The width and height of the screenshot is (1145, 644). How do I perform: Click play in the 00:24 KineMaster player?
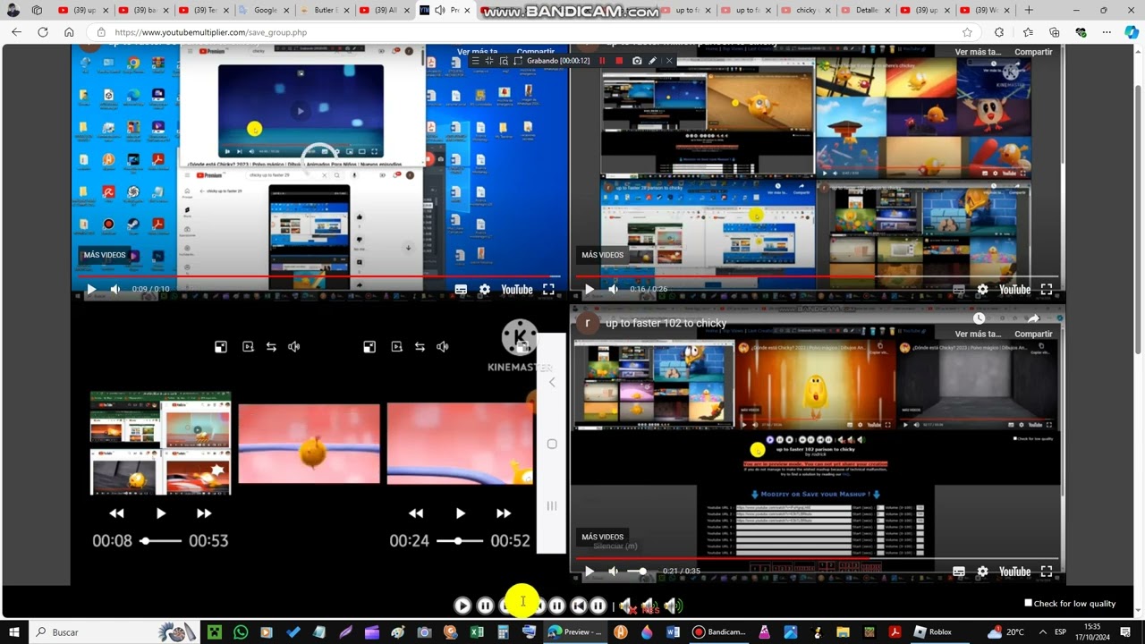click(x=460, y=513)
